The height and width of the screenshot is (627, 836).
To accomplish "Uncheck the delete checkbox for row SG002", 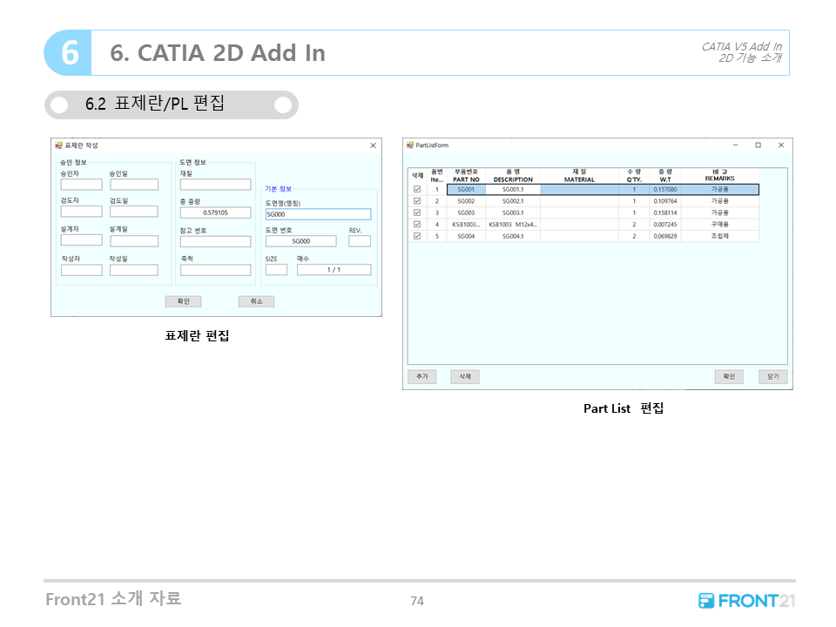I will (417, 201).
